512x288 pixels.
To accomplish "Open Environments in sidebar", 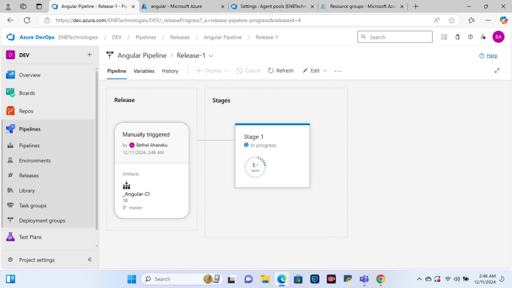I will coord(35,161).
